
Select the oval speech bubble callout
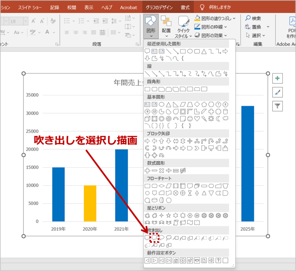(162, 238)
